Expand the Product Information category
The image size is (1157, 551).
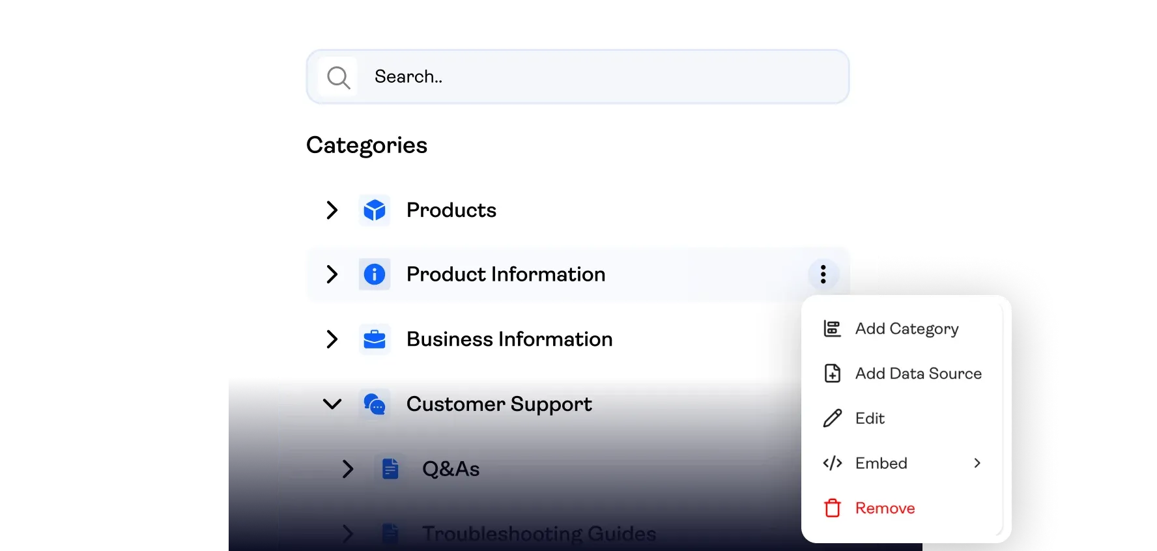pos(332,274)
